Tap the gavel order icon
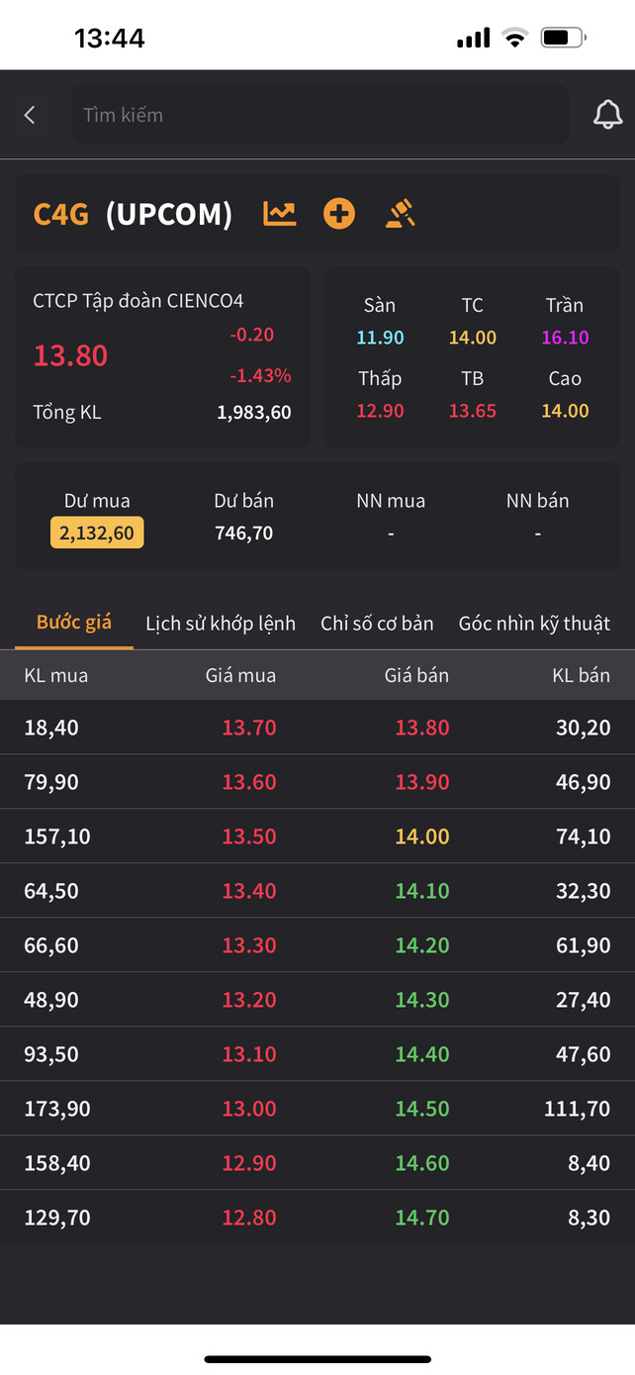 coord(400,214)
